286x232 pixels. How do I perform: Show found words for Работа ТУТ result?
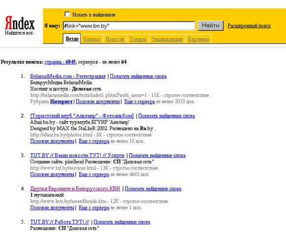(122, 222)
